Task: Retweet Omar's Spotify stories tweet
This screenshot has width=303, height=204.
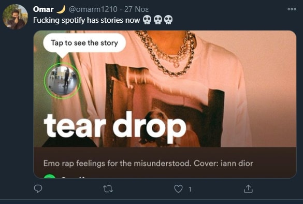Action: point(108,189)
